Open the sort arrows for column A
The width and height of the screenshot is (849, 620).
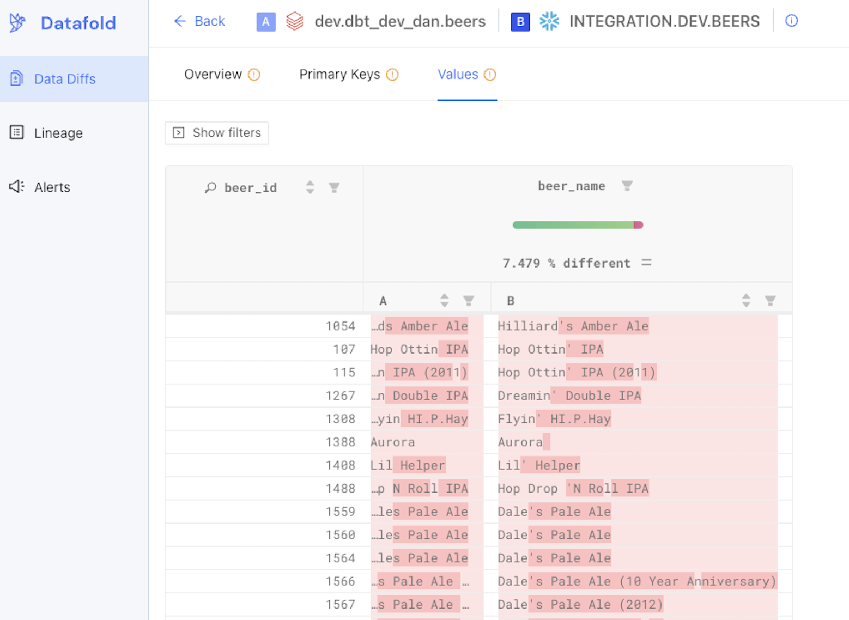tap(444, 300)
